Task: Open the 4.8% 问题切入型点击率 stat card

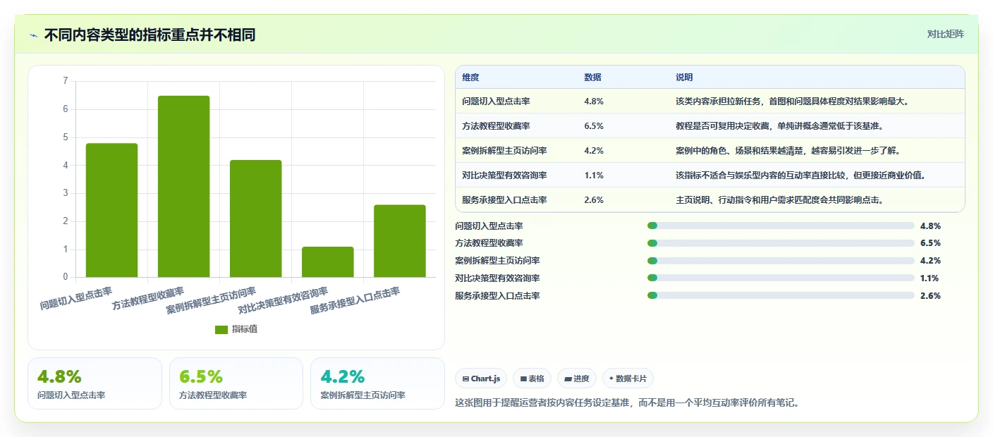Action: (x=95, y=383)
